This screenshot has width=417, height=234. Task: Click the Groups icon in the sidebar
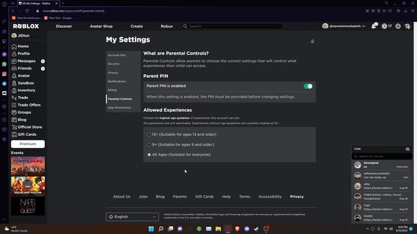coord(14,112)
